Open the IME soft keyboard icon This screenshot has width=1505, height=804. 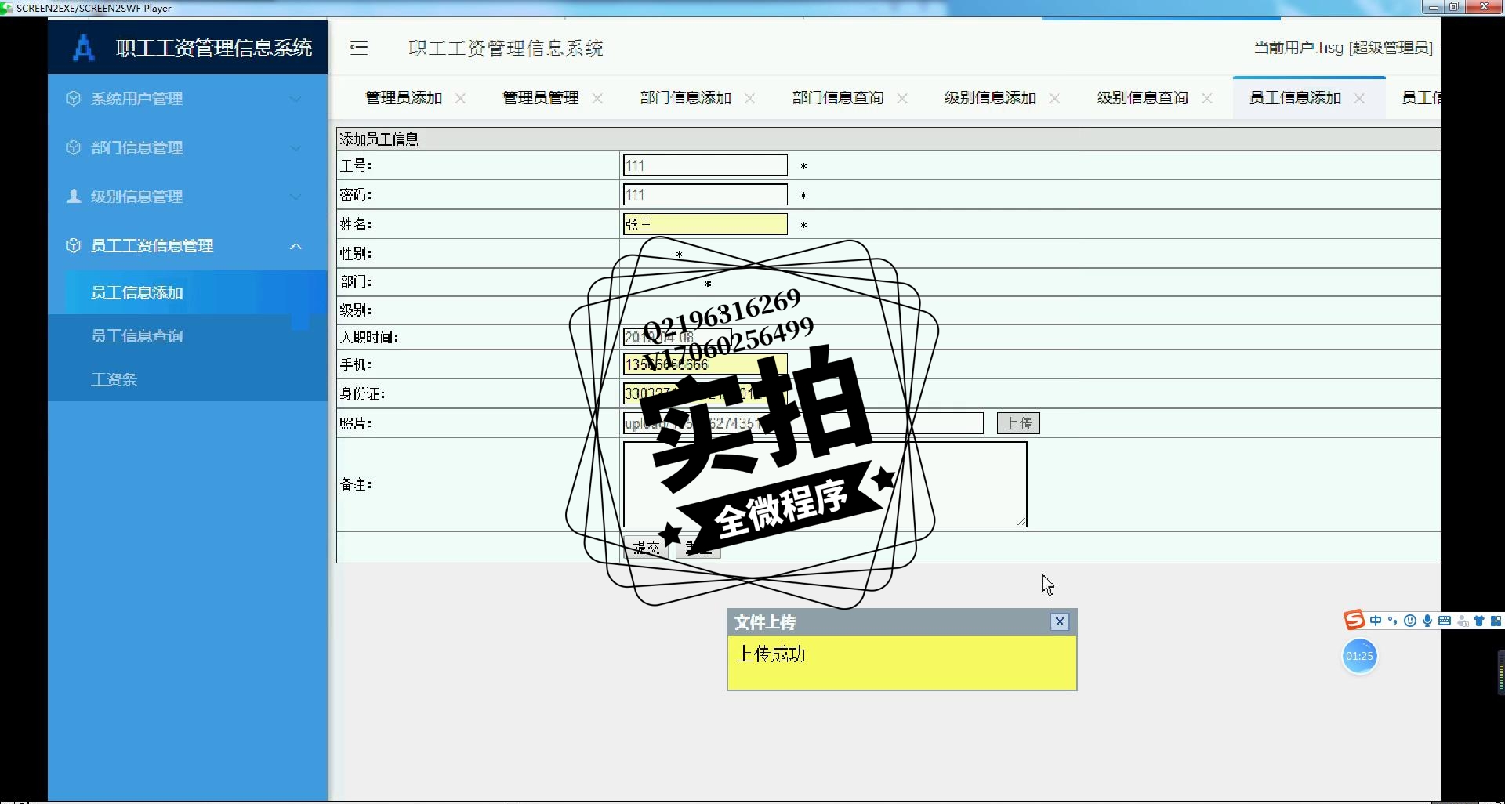(1445, 621)
